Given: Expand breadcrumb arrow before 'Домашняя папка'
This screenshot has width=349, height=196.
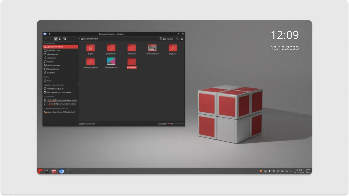Looking at the screenshot, I should coord(80,39).
